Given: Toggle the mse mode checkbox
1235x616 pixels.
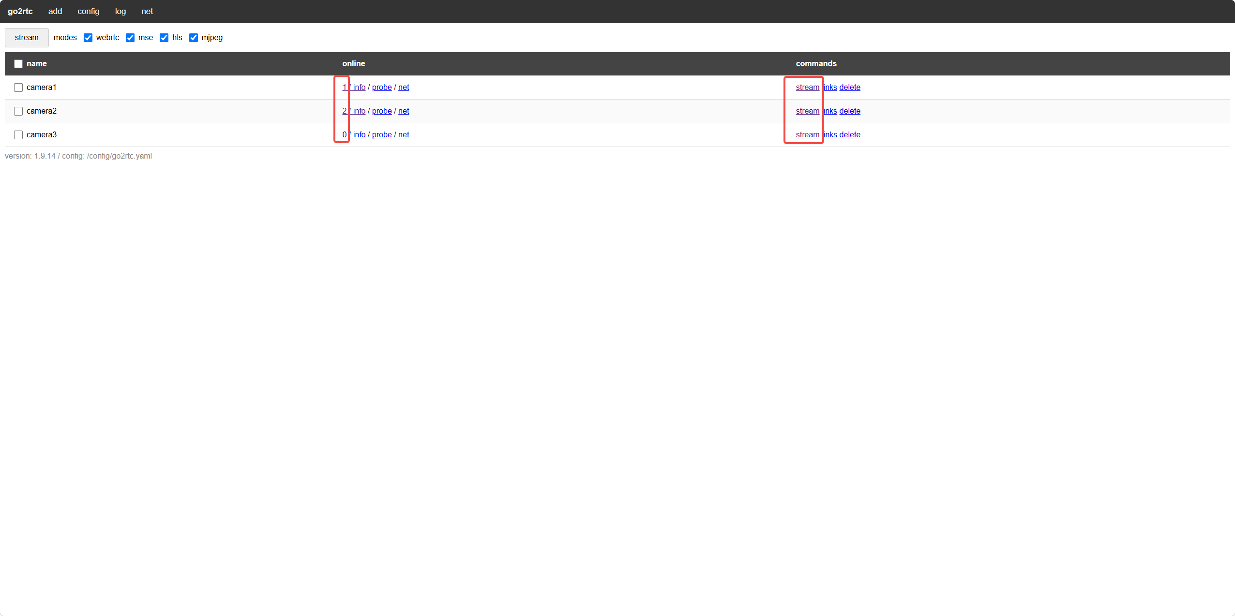Looking at the screenshot, I should pos(130,38).
